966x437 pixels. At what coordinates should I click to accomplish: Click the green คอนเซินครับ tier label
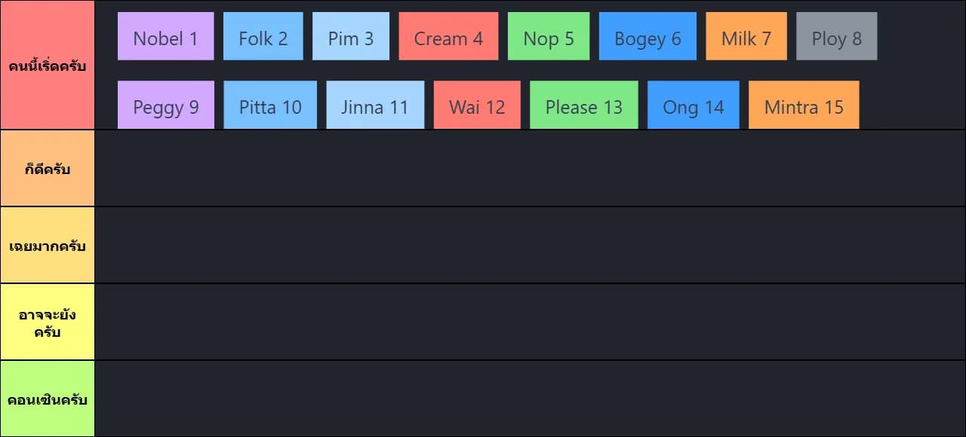(x=48, y=399)
